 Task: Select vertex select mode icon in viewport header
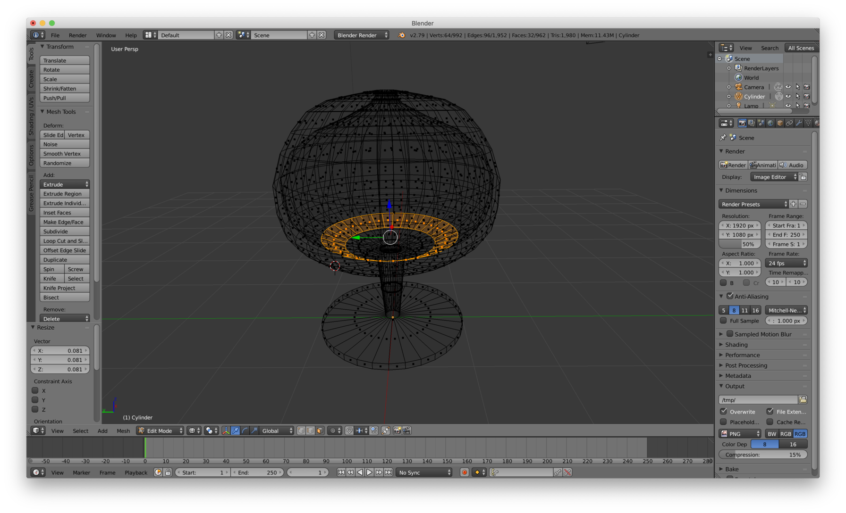tap(301, 430)
